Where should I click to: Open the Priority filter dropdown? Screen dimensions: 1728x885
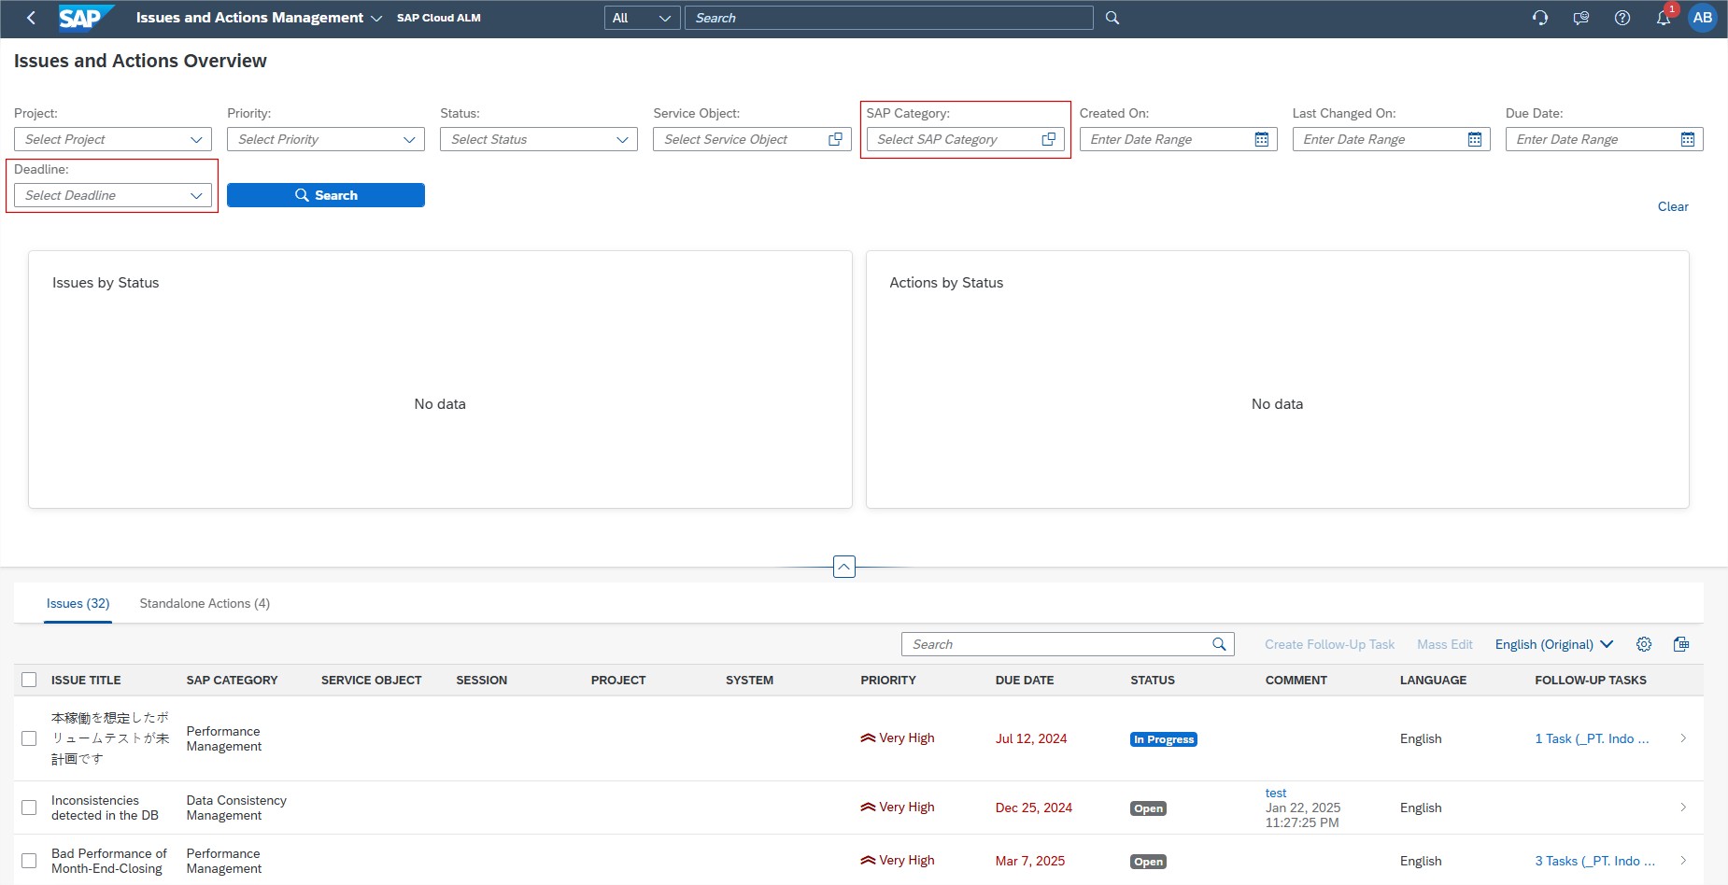tap(409, 139)
